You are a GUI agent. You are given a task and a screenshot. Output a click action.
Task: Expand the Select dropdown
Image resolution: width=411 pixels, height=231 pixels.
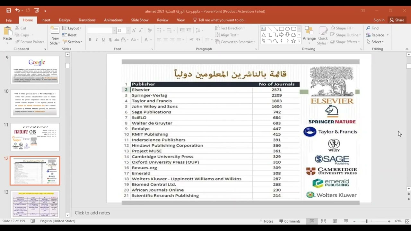point(375,42)
